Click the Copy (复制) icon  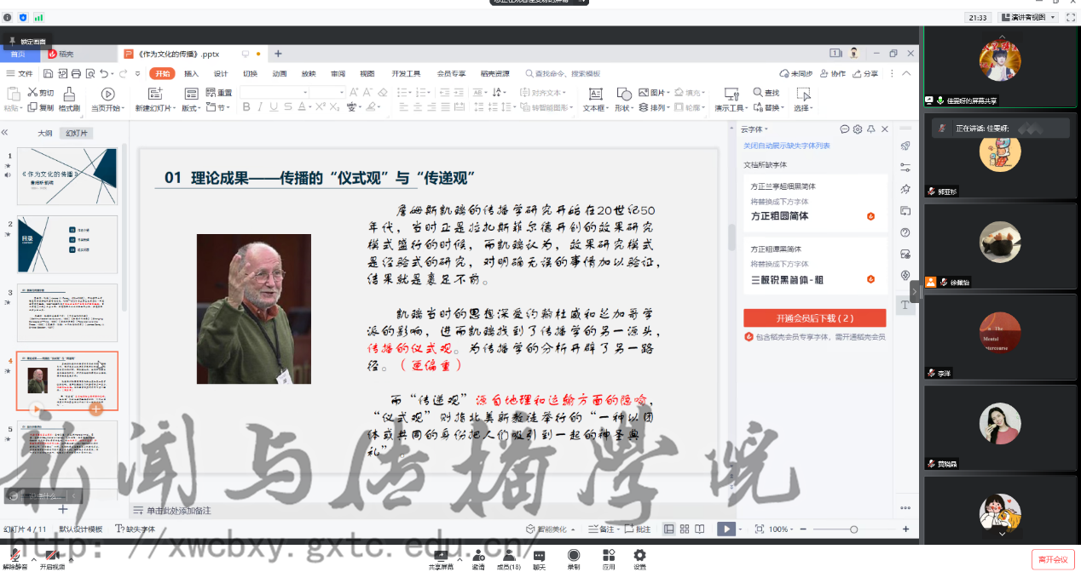(x=32, y=107)
